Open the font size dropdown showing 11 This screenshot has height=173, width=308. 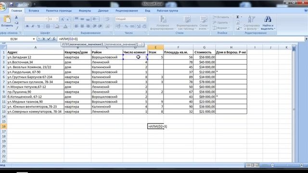click(57, 19)
